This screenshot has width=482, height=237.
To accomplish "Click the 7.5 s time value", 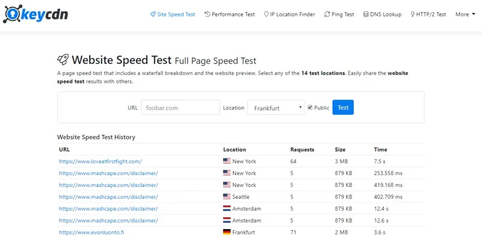I will click(380, 161).
